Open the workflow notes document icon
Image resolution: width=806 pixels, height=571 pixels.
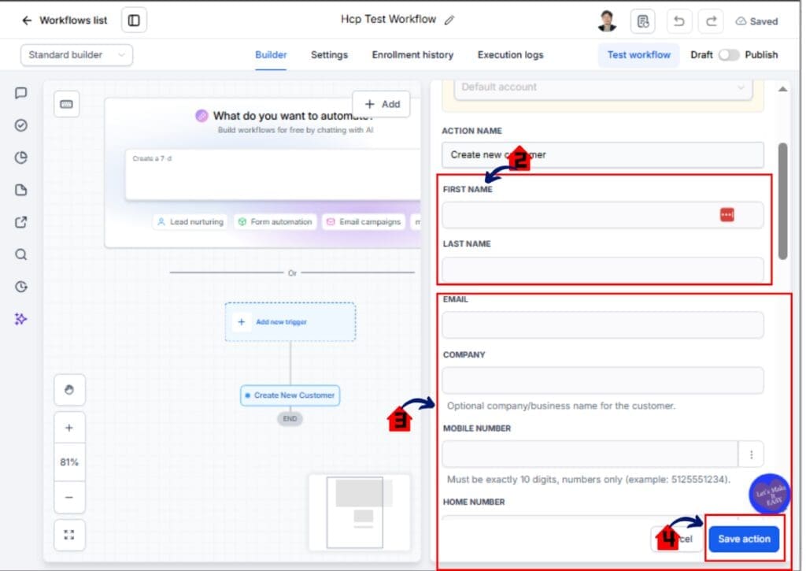click(642, 21)
